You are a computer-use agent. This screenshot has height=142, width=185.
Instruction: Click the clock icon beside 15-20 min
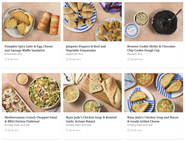click(67, 59)
